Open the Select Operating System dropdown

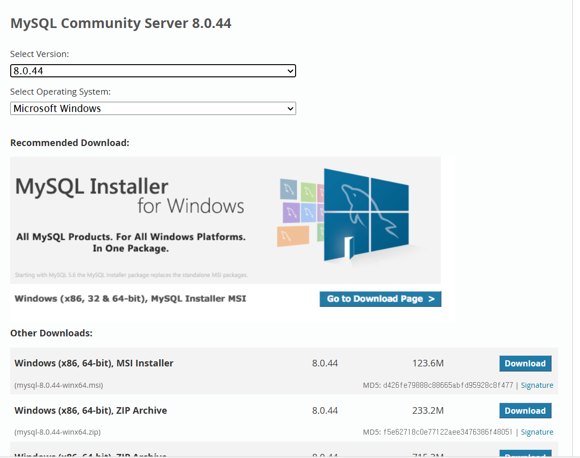tap(153, 108)
